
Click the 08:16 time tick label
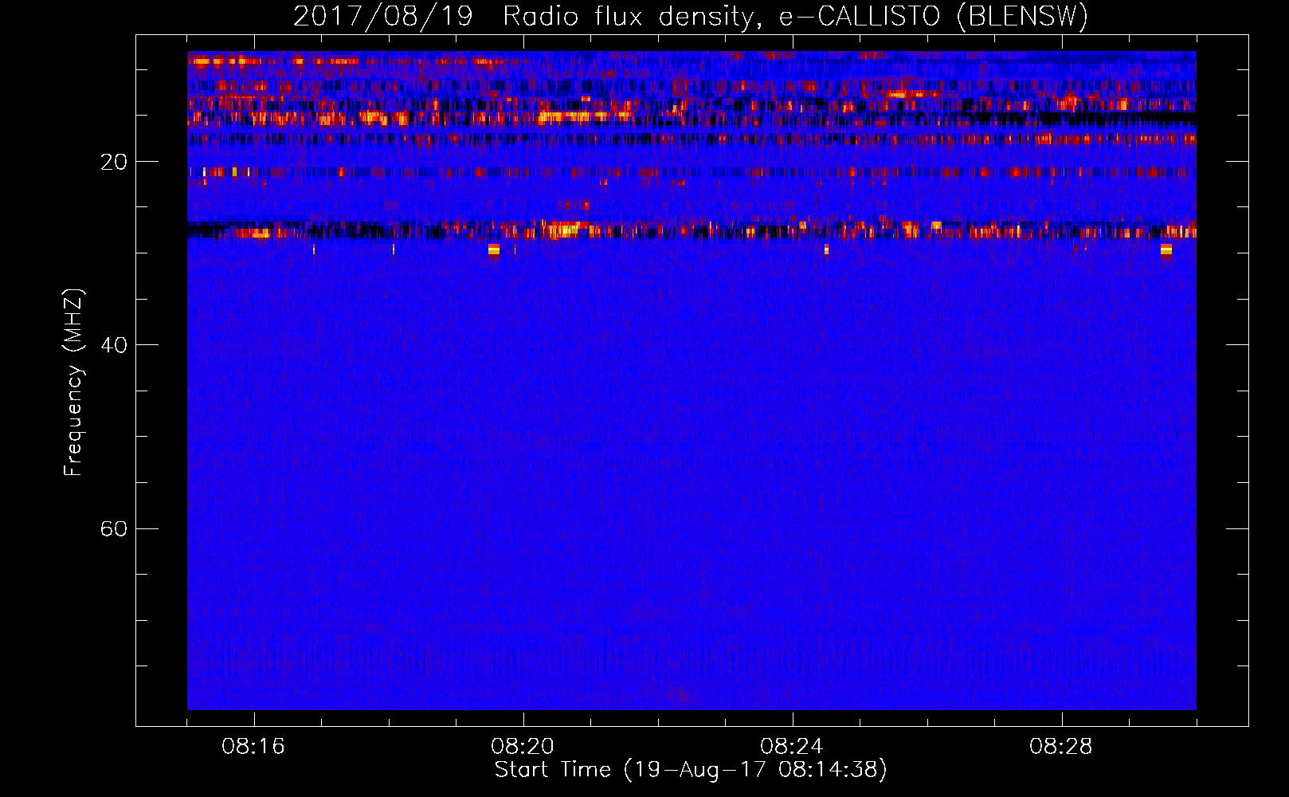pyautogui.click(x=253, y=747)
